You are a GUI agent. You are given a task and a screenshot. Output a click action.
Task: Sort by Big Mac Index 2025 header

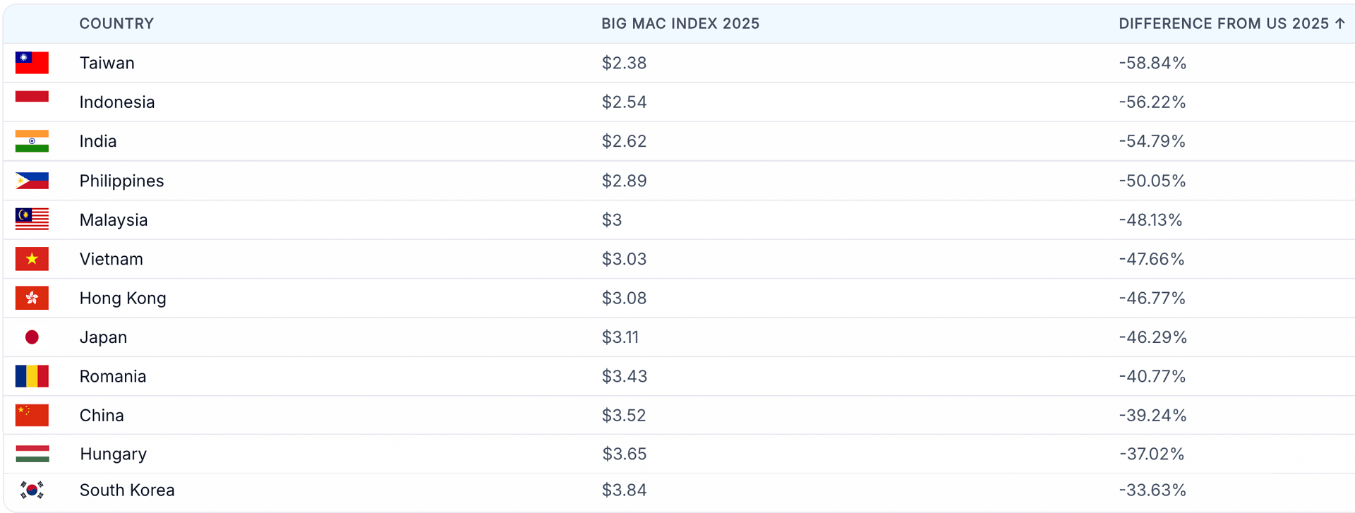click(680, 23)
